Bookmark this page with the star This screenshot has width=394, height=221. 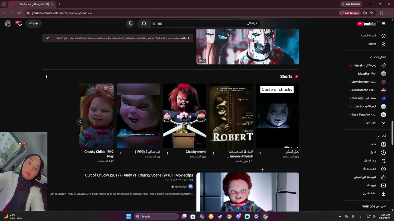[372, 13]
